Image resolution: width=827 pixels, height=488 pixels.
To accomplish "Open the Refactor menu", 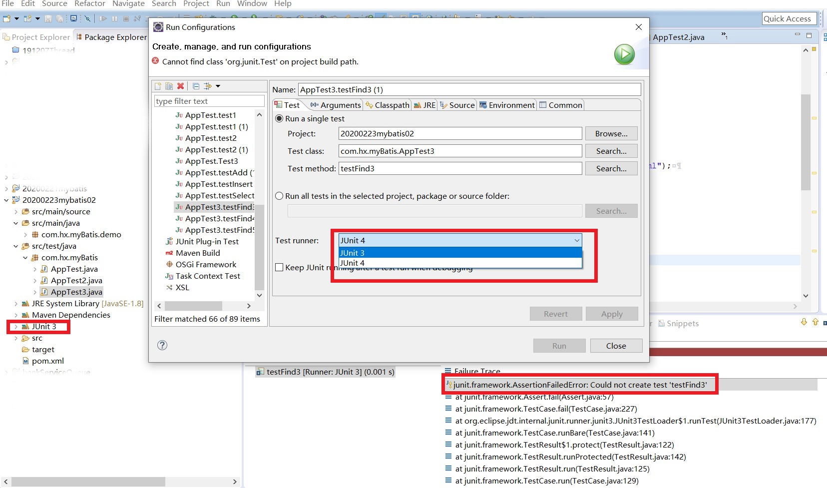I will (89, 4).
